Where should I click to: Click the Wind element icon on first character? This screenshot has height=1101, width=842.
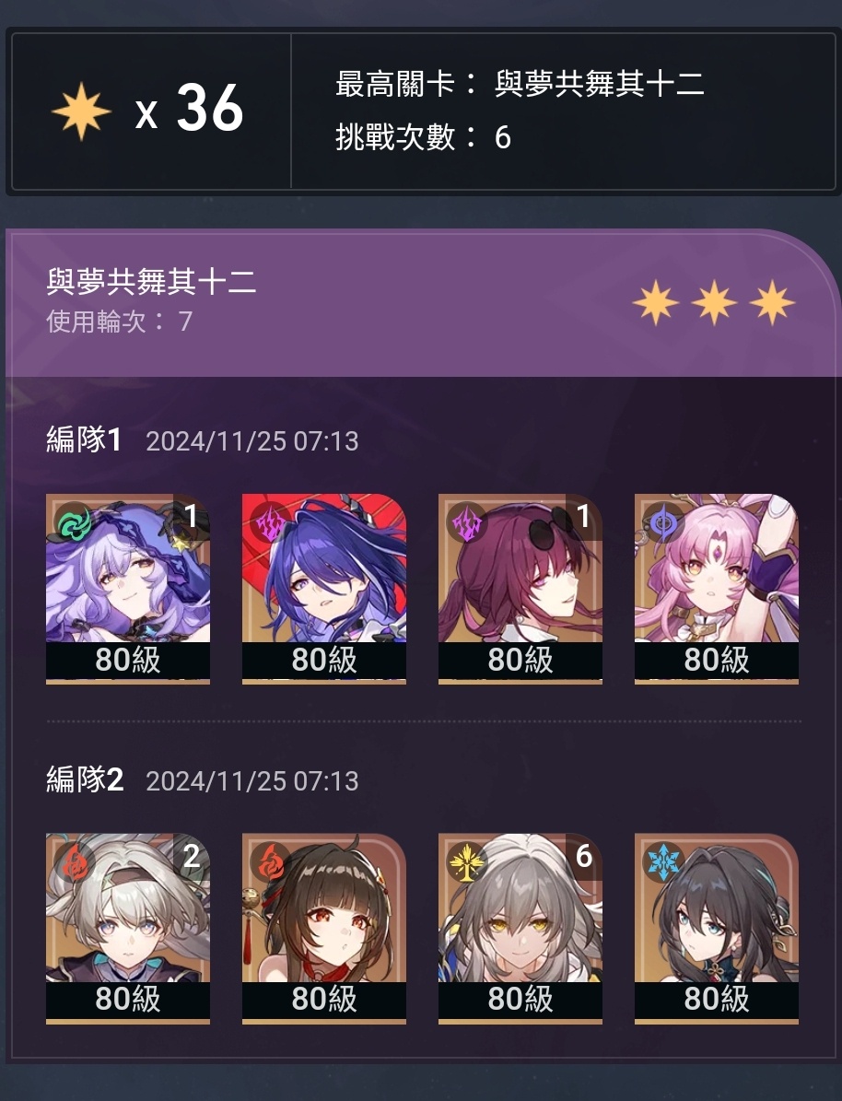click(75, 524)
